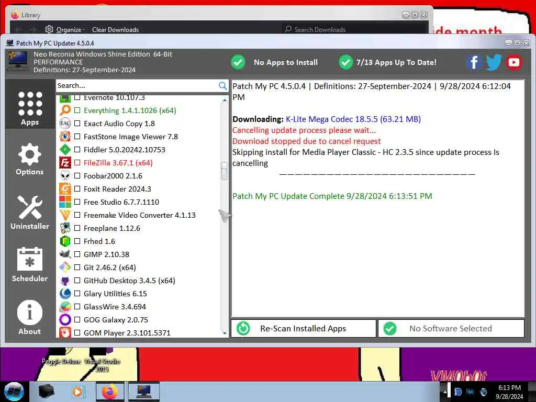Click the Everything app icon

[x=65, y=110]
